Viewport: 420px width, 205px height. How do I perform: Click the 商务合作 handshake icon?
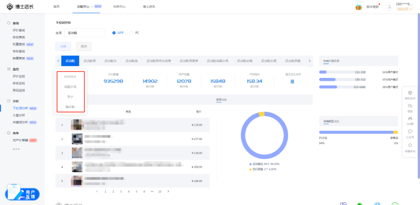click(410, 93)
